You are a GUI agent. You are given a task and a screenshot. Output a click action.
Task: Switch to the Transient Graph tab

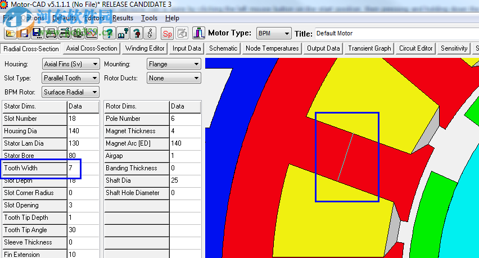pos(369,48)
